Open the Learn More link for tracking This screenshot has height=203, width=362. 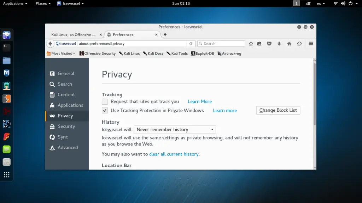point(200,101)
